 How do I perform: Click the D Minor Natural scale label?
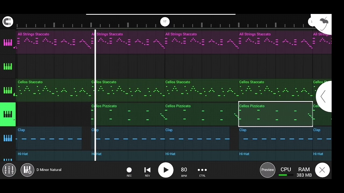point(49,170)
